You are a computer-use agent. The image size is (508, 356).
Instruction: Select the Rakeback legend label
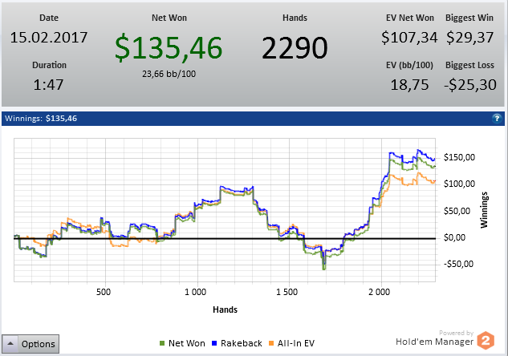(x=242, y=343)
